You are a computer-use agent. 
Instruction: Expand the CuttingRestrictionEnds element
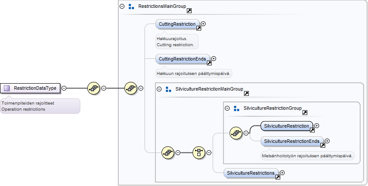tap(214, 58)
